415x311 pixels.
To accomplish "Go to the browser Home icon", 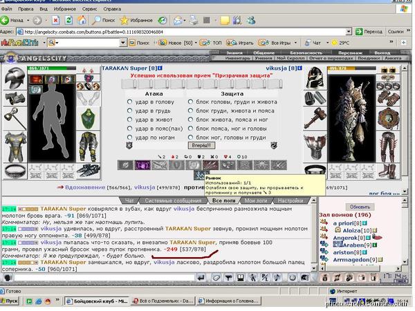I will click(82, 20).
